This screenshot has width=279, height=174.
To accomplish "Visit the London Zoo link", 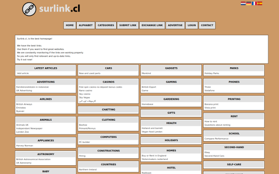I will [x=22, y=132].
